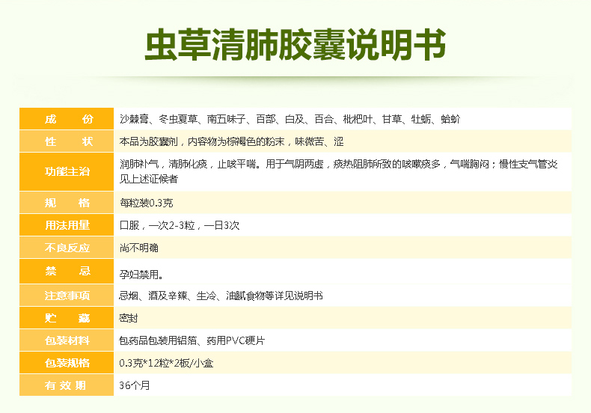Click the text starting 忌烟、酒及辛辣
The height and width of the screenshot is (413, 591).
[x=221, y=296]
